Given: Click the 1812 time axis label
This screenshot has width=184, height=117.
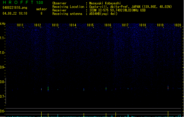Looking at the screenshot, I should [x=37, y=25].
